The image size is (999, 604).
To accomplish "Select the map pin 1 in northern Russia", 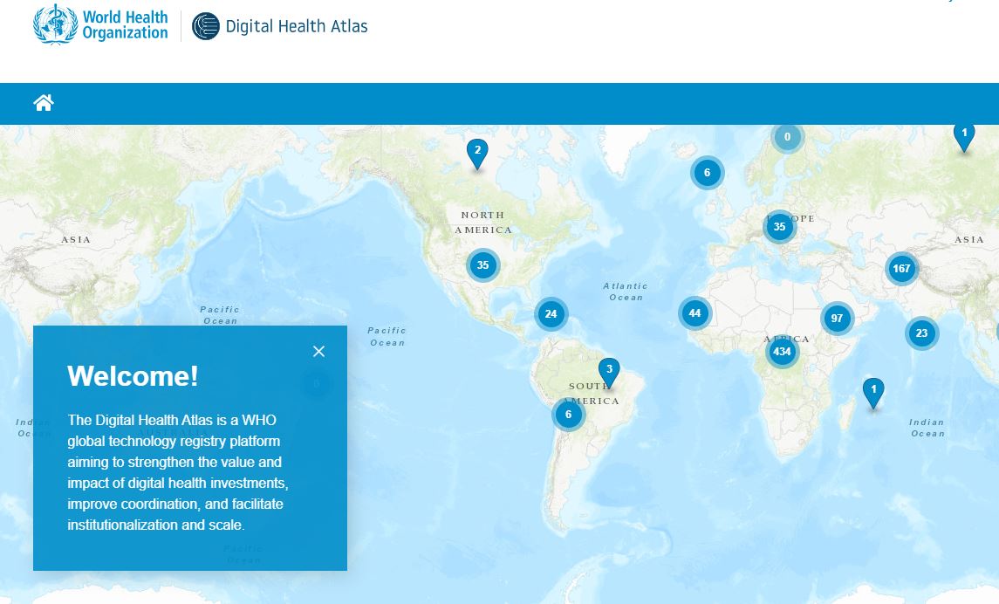I will 964,136.
